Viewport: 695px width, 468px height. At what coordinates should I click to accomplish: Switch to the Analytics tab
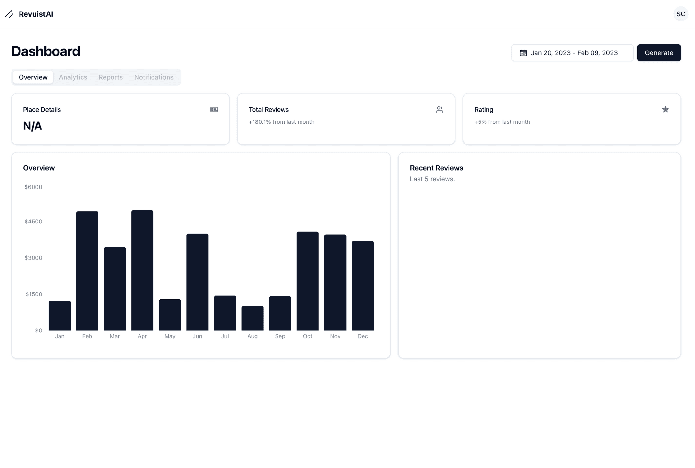(73, 77)
